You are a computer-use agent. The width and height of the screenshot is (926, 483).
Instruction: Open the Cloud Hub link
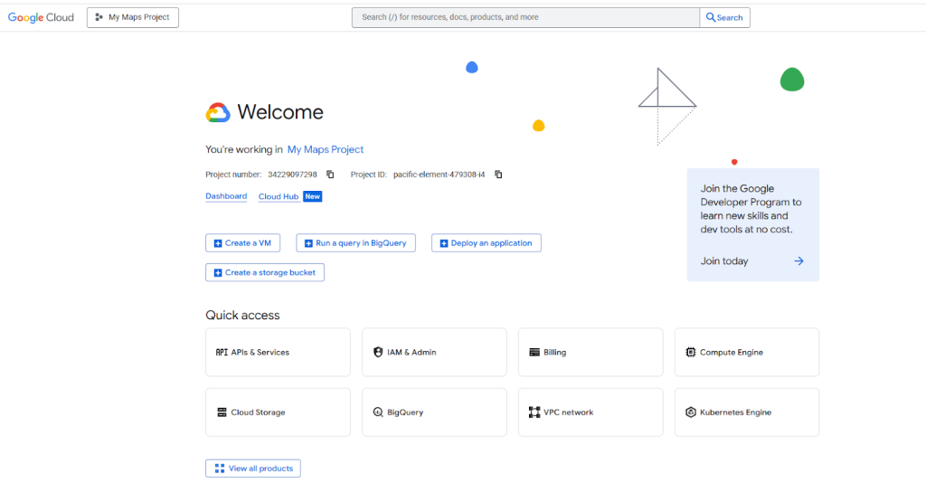click(279, 196)
